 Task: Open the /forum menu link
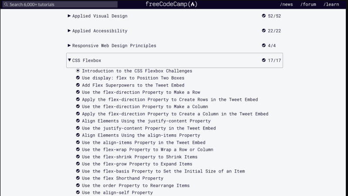[308, 4]
